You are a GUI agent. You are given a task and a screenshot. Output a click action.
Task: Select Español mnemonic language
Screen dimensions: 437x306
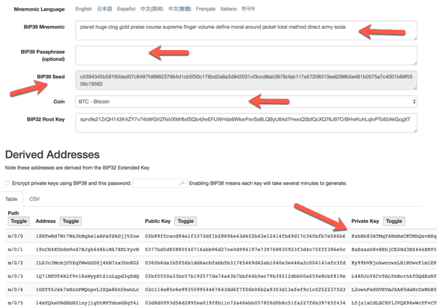coord(126,9)
